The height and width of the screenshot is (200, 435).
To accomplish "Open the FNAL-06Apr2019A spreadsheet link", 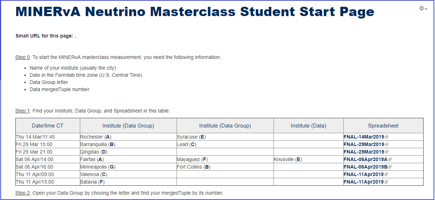I will pos(366,159).
